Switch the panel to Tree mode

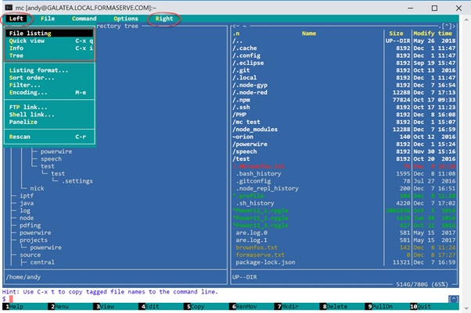coord(16,55)
